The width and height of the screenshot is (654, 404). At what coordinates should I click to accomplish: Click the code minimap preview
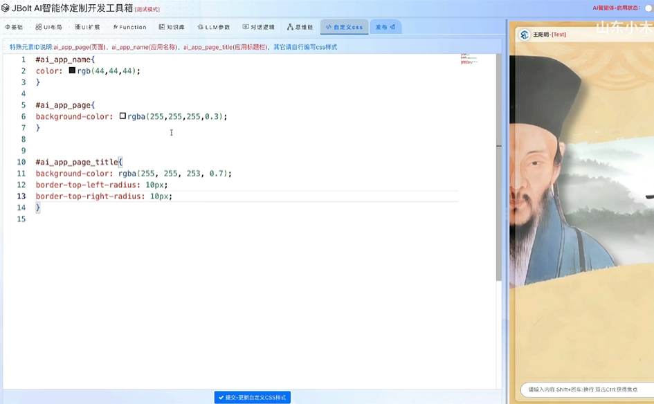469,59
